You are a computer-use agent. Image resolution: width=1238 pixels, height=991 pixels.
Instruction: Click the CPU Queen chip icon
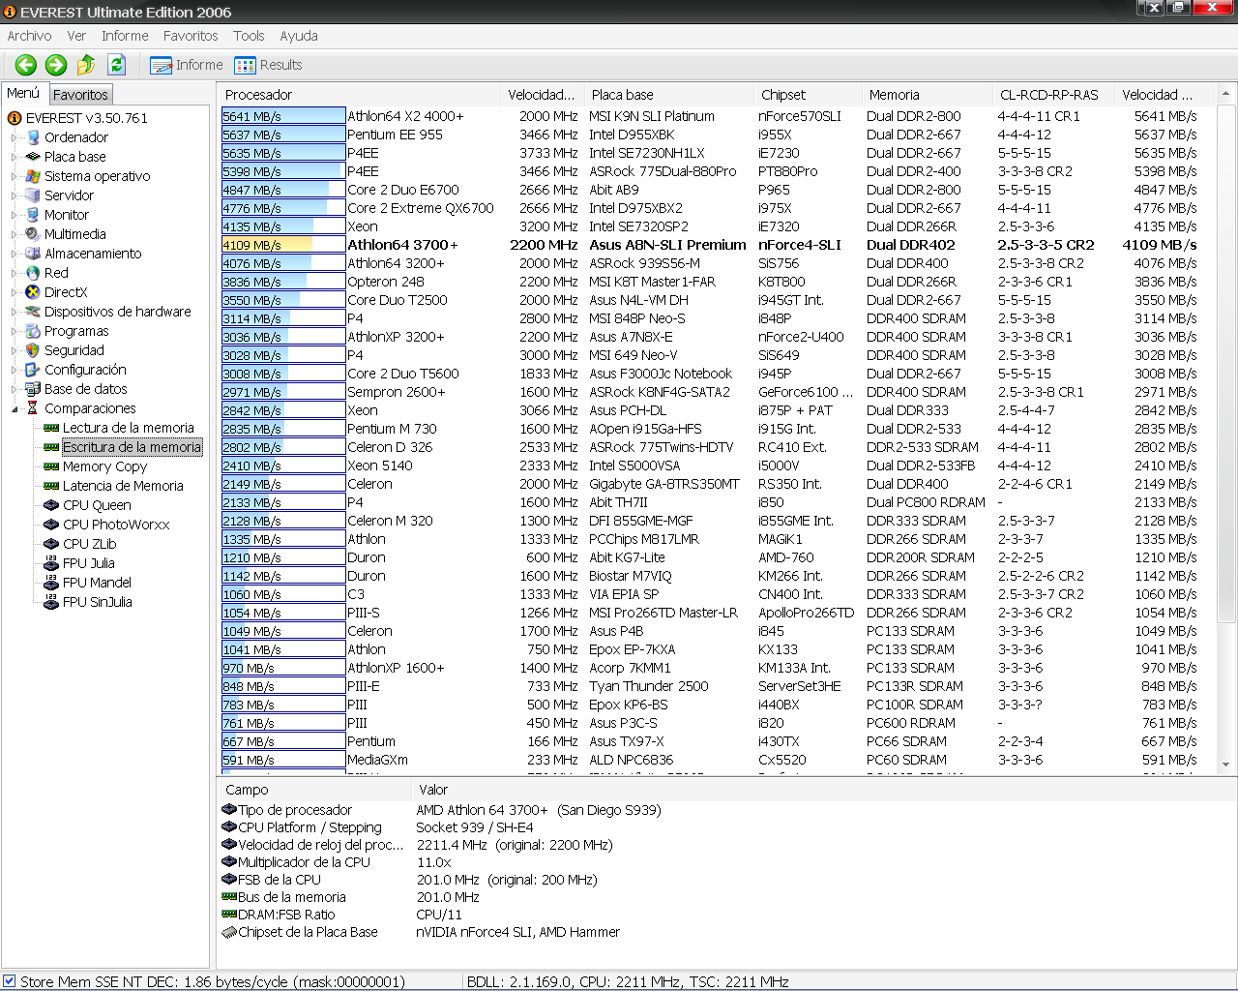click(51, 505)
